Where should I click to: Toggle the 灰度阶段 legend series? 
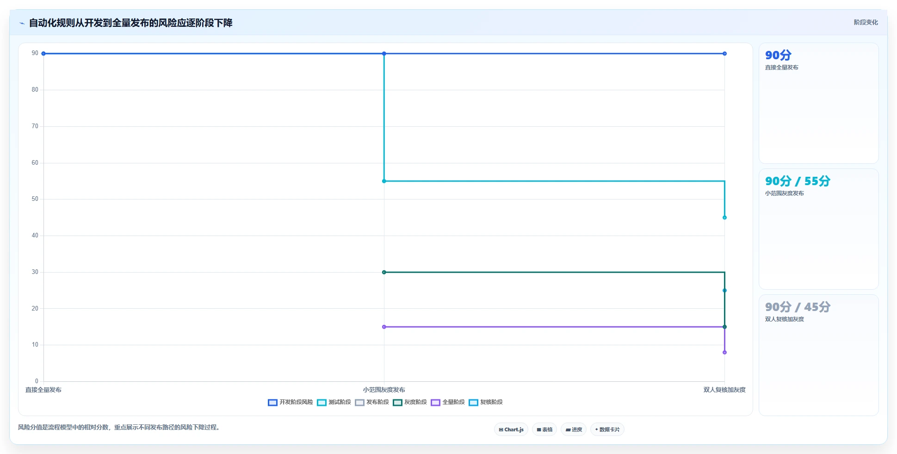click(410, 402)
